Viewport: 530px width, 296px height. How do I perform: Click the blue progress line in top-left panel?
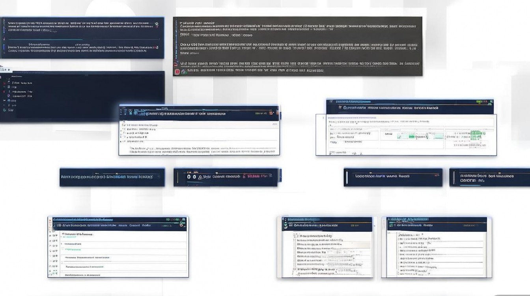click(x=43, y=39)
